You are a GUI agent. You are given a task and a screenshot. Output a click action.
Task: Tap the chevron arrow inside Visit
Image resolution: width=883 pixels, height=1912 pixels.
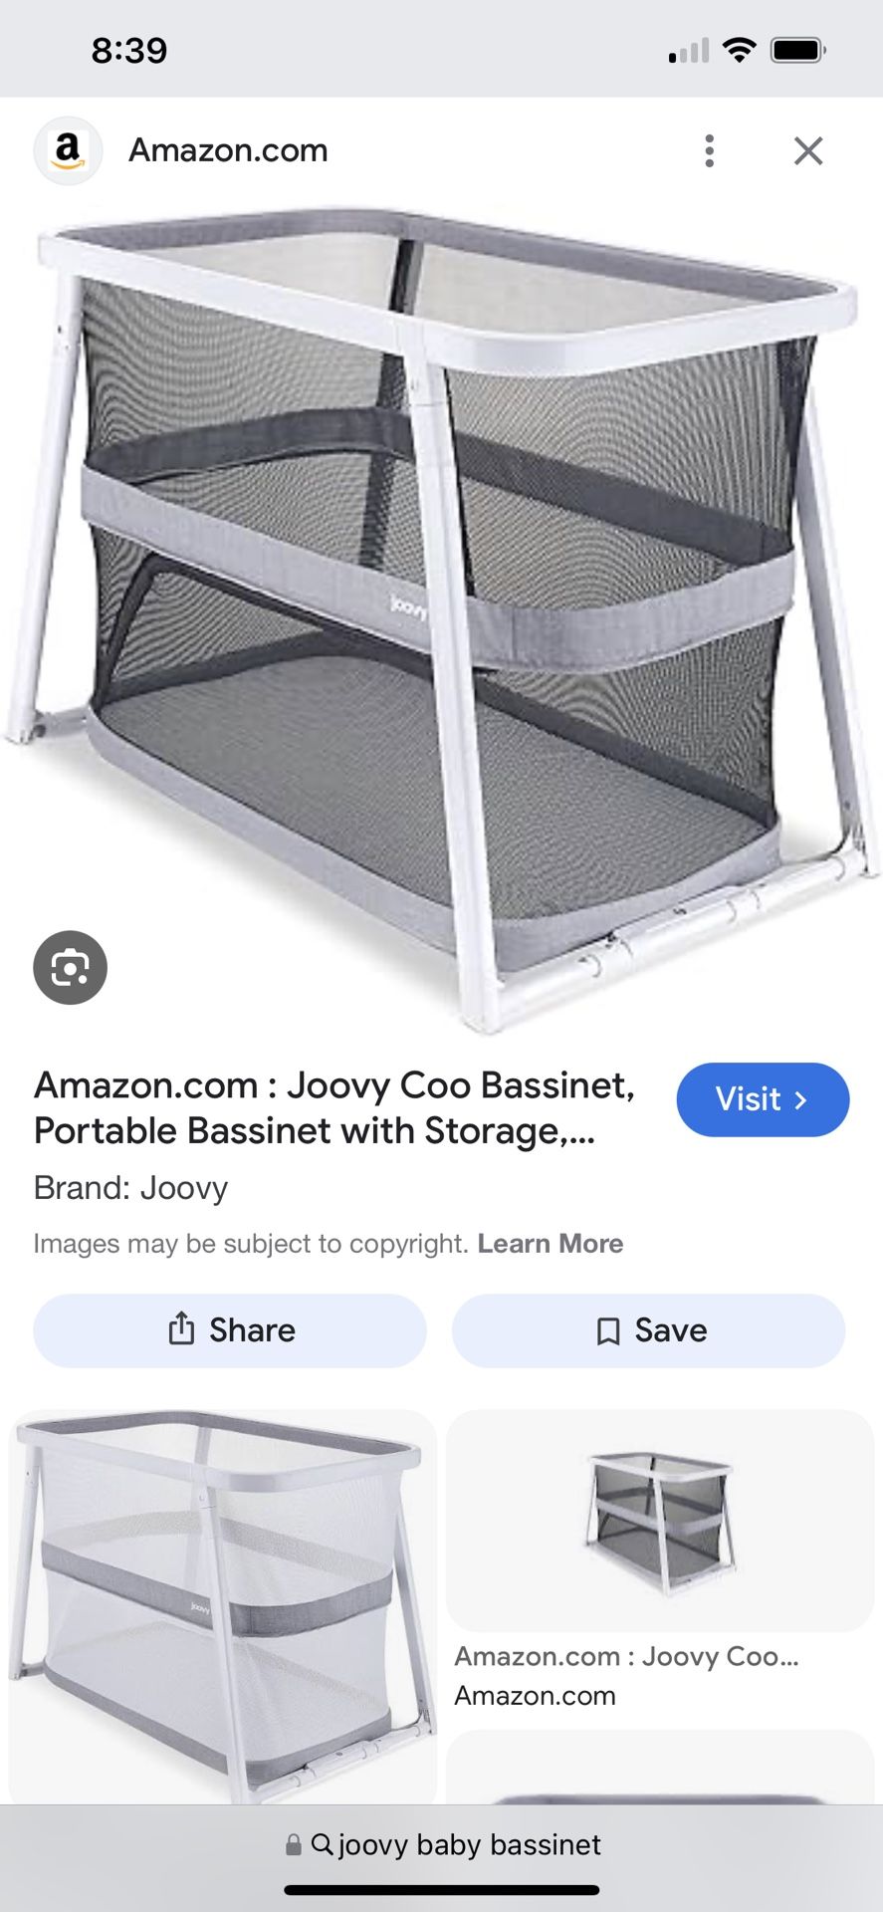coord(800,1100)
